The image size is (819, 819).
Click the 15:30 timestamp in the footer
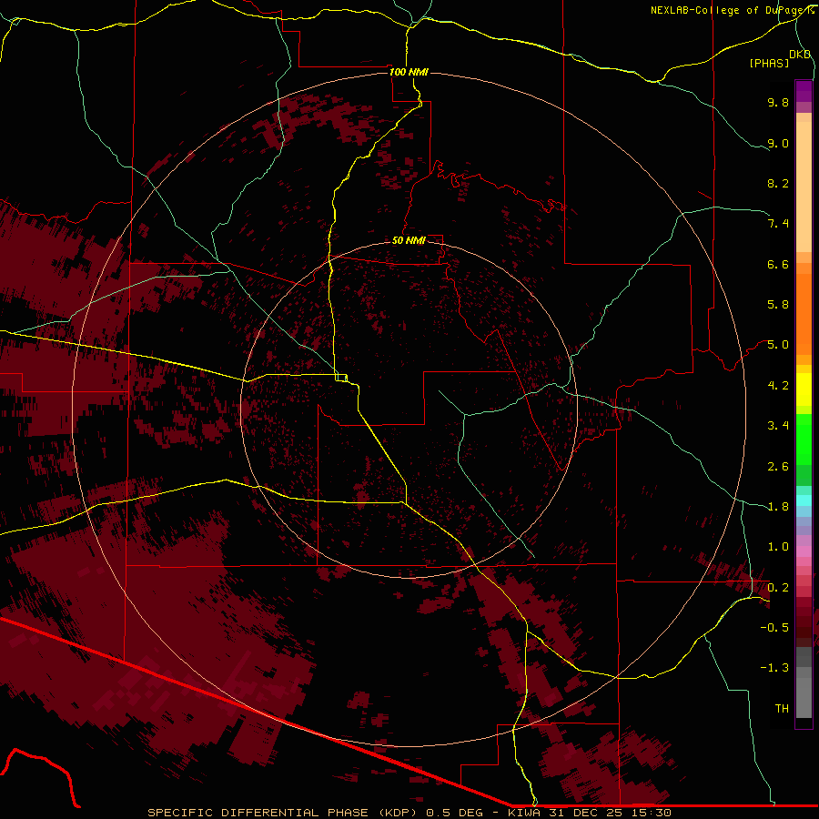651,813
